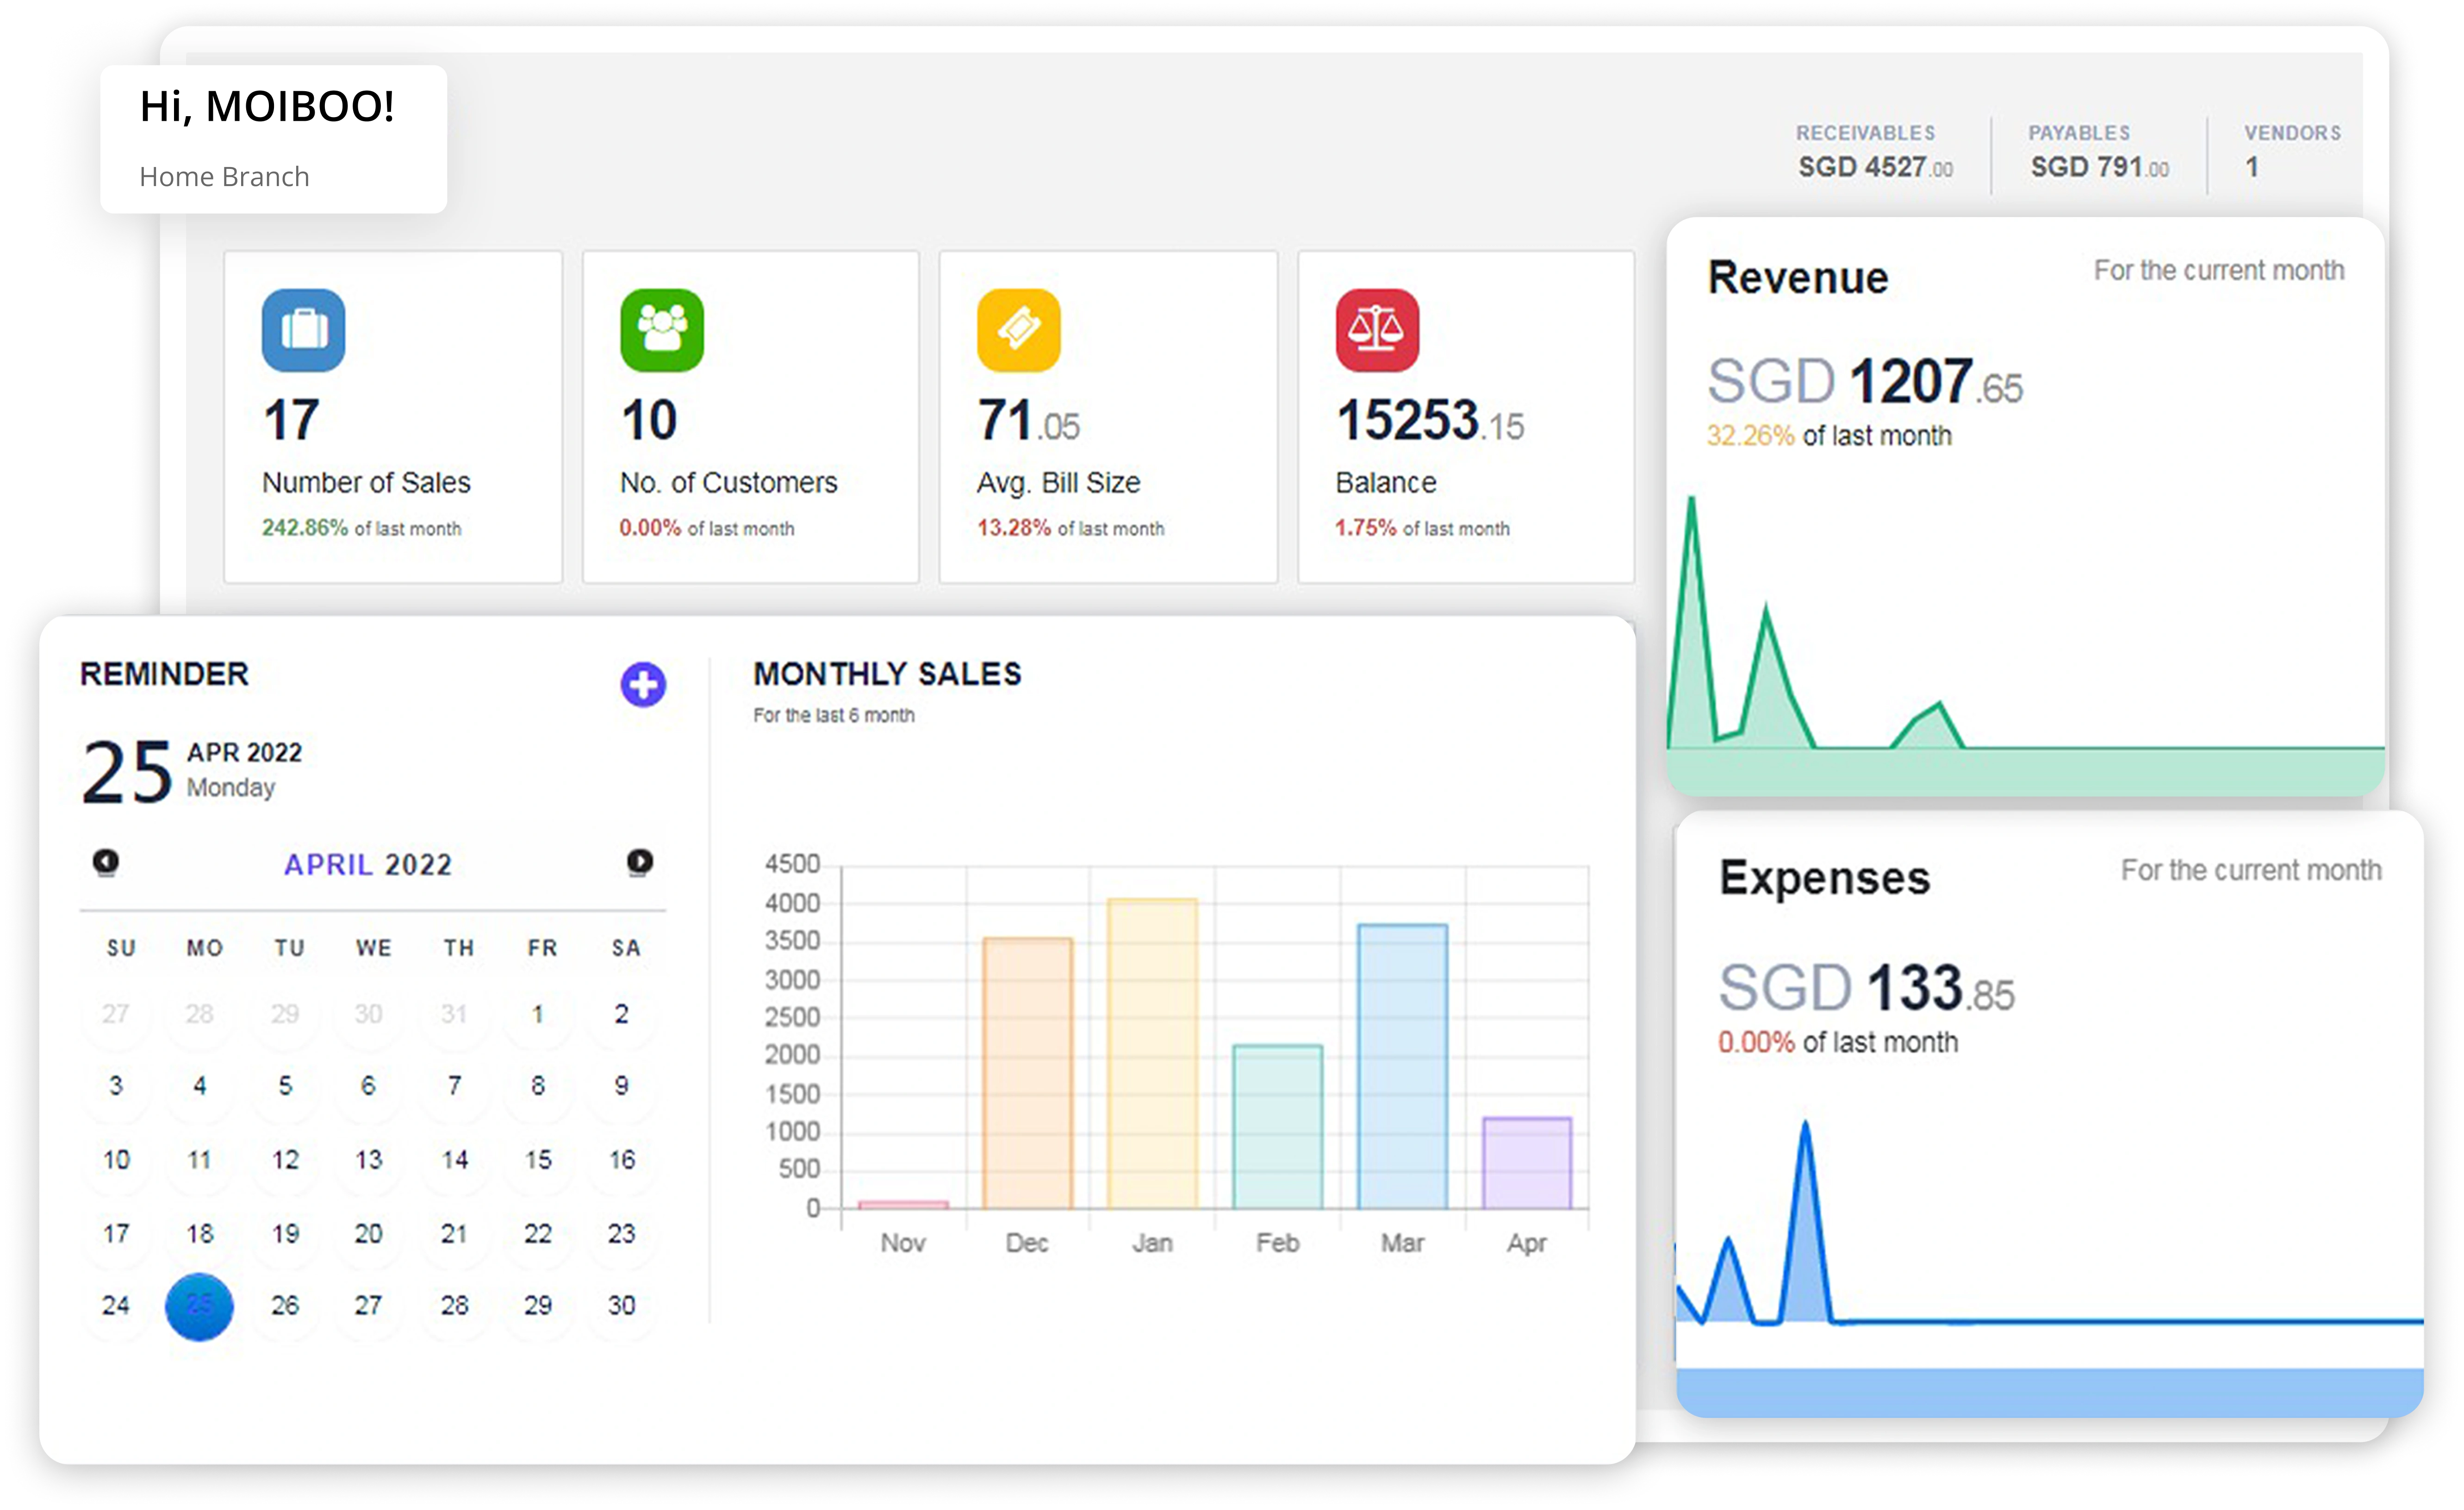Click 242.86% of last month text
The image size is (2464, 1510).
pos(361,527)
